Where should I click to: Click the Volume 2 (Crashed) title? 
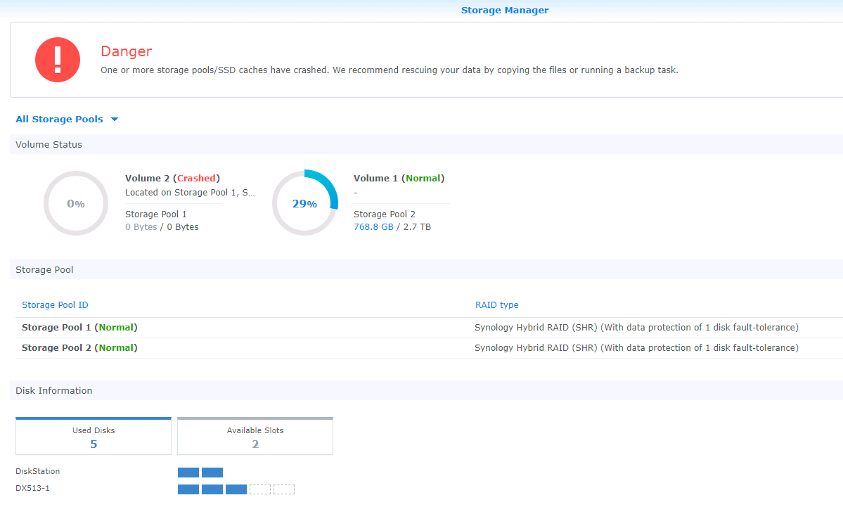point(172,179)
